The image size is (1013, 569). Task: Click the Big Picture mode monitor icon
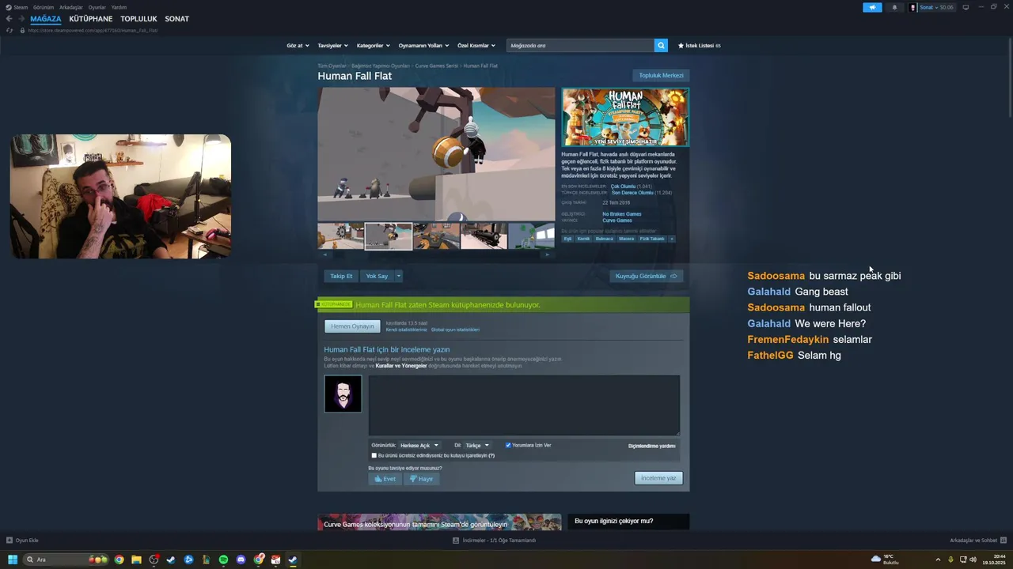(966, 7)
